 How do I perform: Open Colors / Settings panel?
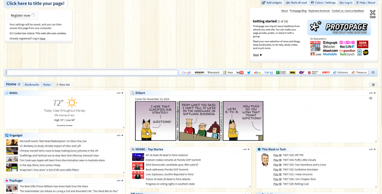pyautogui.click(x=323, y=3)
